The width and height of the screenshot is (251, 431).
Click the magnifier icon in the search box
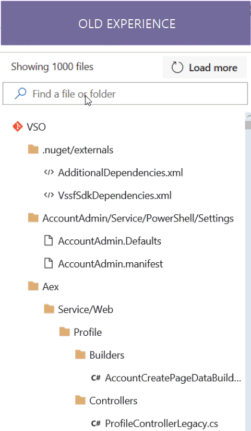click(20, 94)
